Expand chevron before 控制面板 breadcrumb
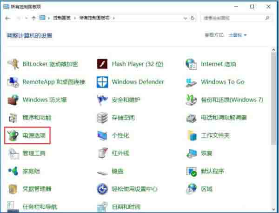 49,18
